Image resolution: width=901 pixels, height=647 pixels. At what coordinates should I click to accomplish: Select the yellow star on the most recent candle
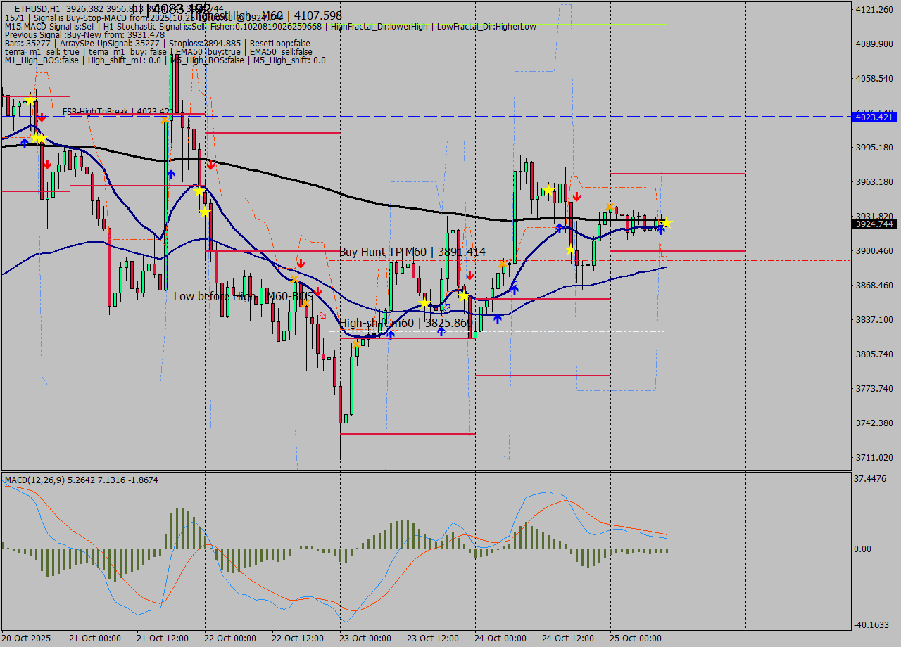(666, 224)
